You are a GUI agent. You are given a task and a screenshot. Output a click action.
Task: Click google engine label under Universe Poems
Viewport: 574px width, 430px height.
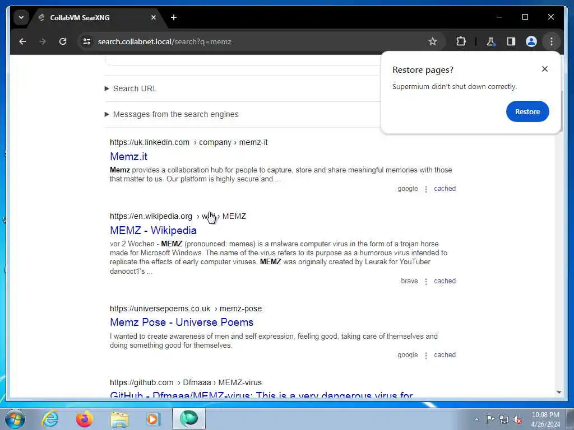(x=408, y=354)
